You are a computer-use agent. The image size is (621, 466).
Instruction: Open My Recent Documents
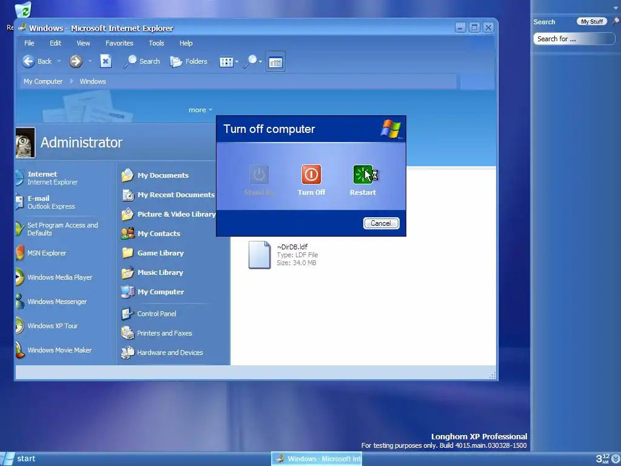pyautogui.click(x=168, y=195)
